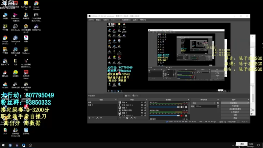Screen dimensions: 263x148
Task: Open the transition properties gear icon
Action: (218, 103)
